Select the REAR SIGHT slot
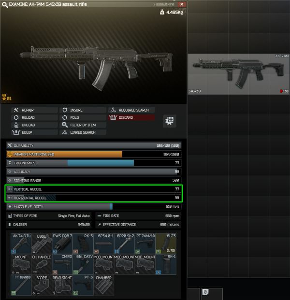 pos(62,285)
